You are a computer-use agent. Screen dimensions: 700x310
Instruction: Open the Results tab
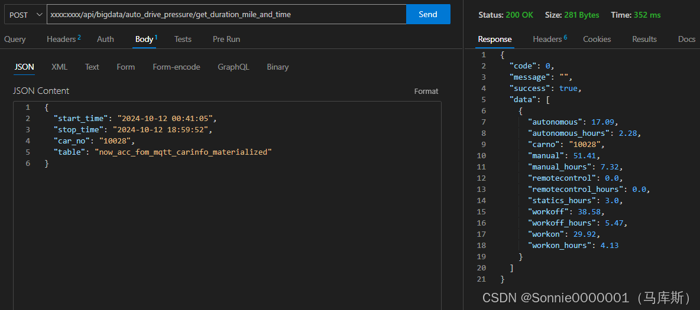click(644, 40)
